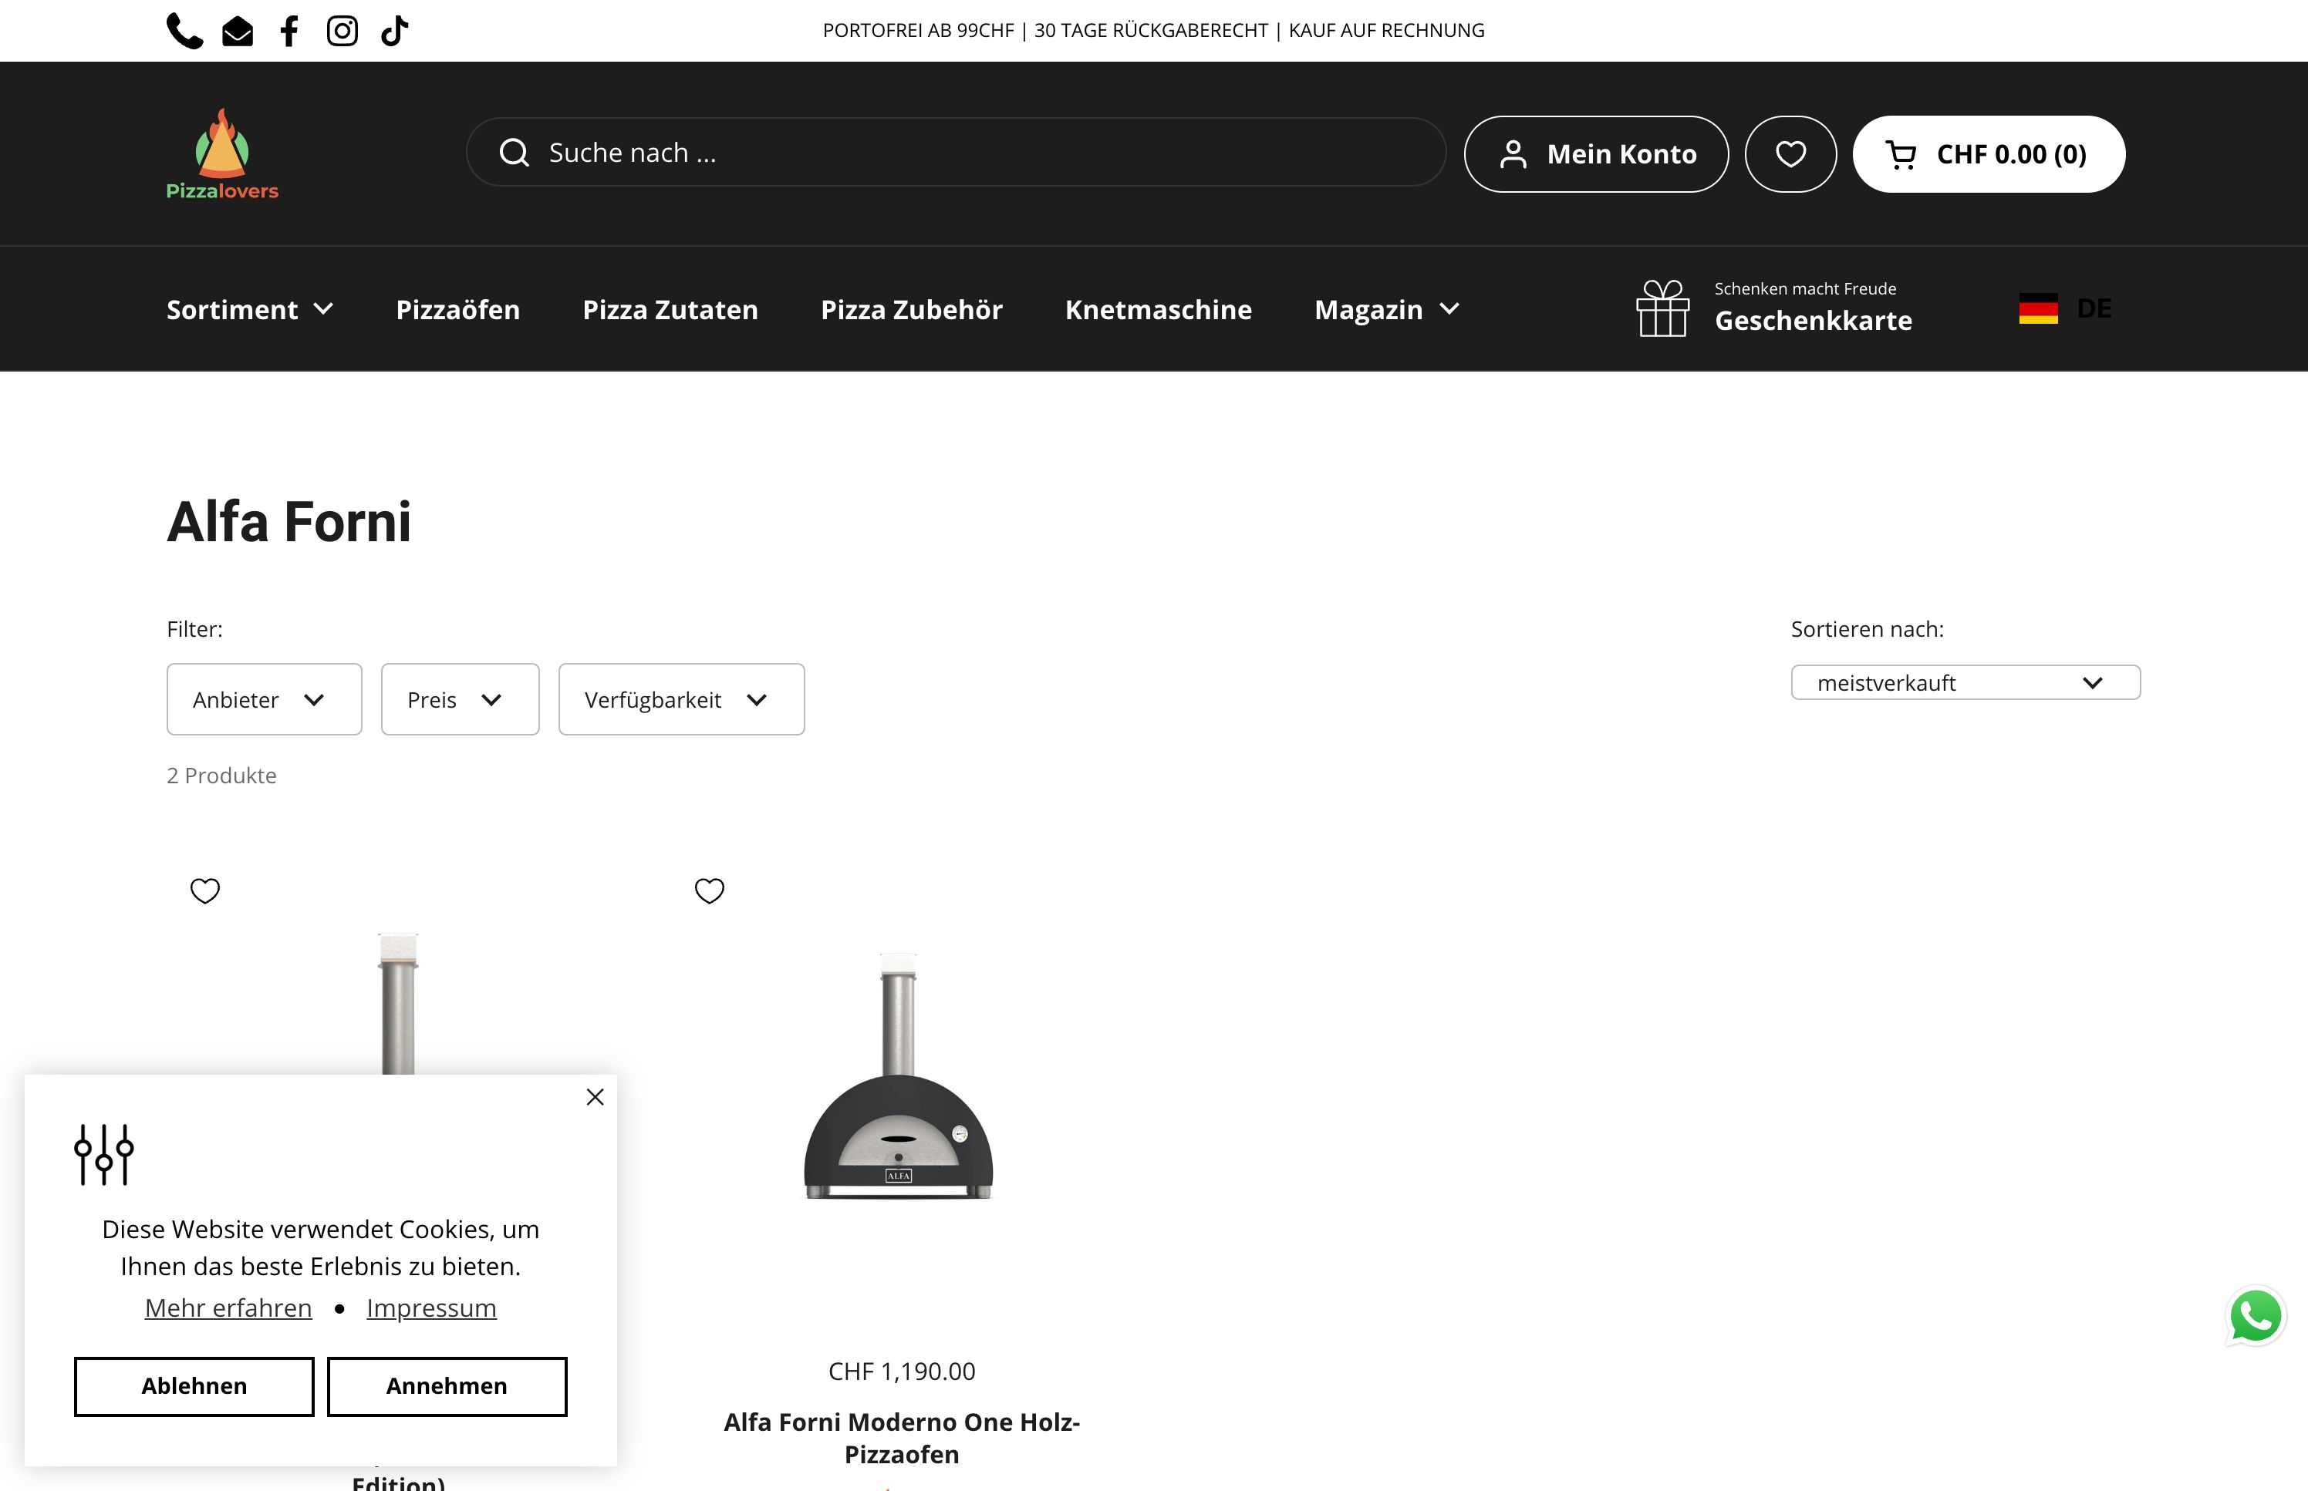Image resolution: width=2308 pixels, height=1491 pixels.
Task: Add Alfa Forni Moderno One to wishlist
Action: [709, 890]
